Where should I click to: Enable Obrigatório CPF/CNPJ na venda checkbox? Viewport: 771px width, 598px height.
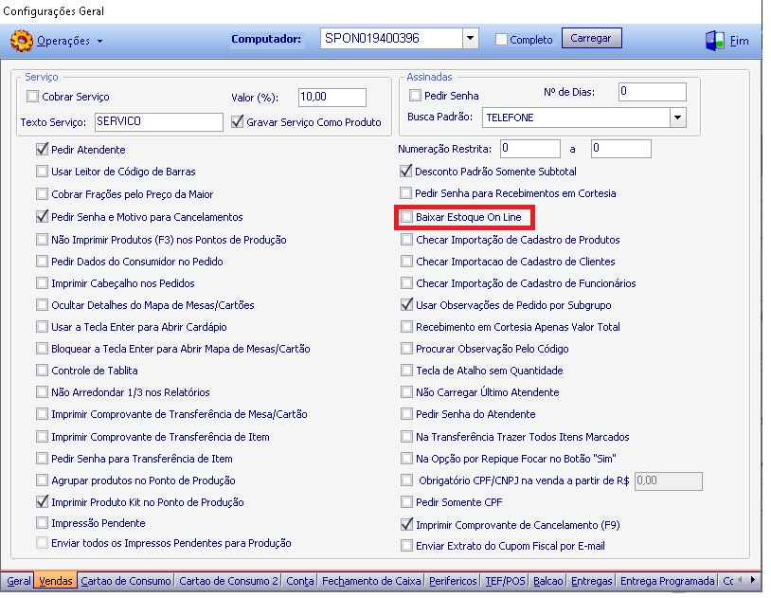(x=406, y=480)
